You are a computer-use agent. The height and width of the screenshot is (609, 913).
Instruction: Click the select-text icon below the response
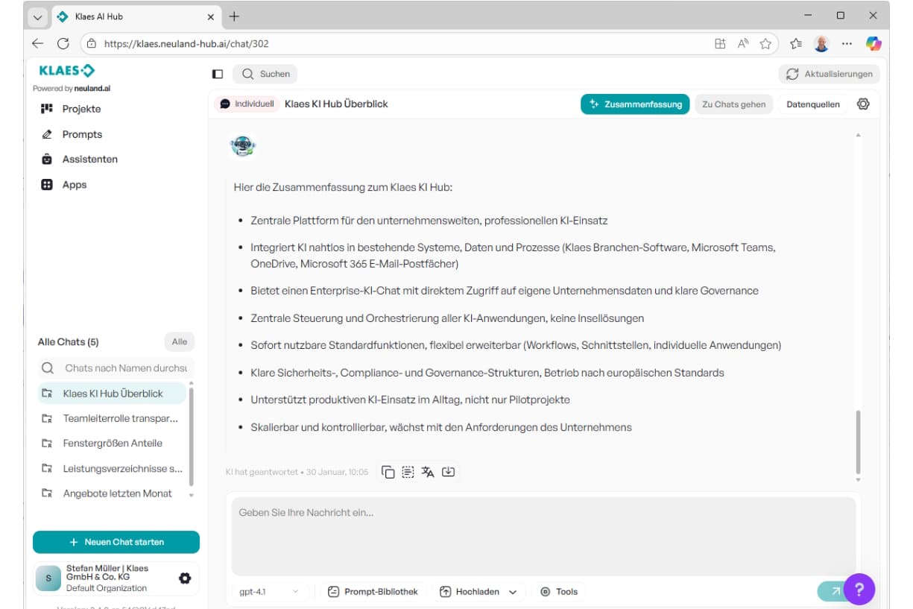click(408, 472)
